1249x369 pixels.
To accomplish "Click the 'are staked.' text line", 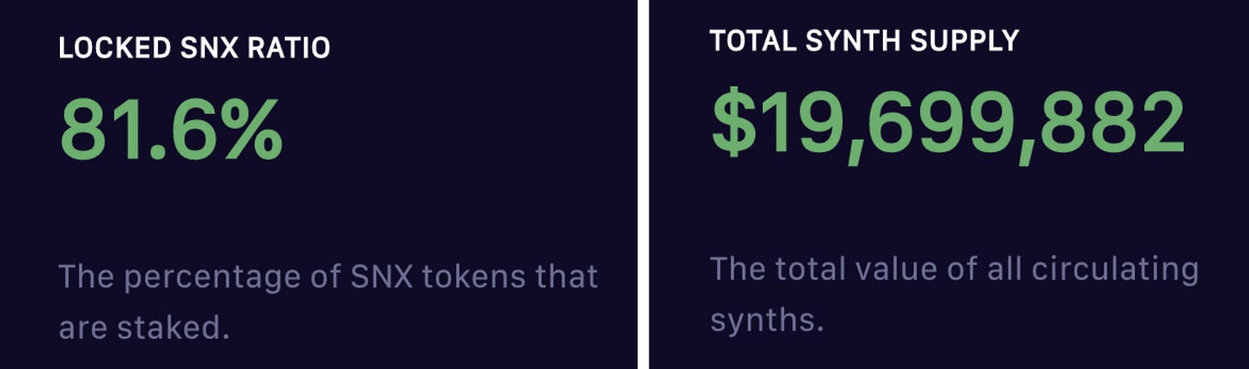I will pos(144,328).
